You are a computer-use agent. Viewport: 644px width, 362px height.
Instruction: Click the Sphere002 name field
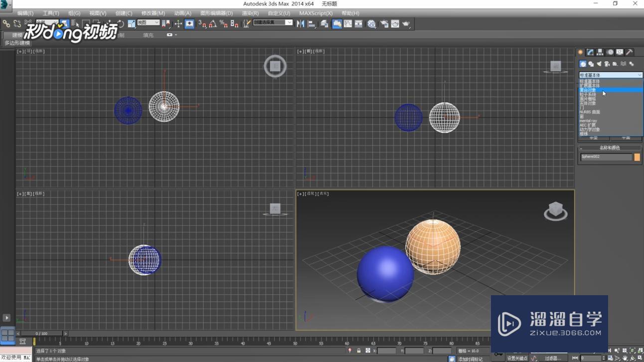pos(604,157)
